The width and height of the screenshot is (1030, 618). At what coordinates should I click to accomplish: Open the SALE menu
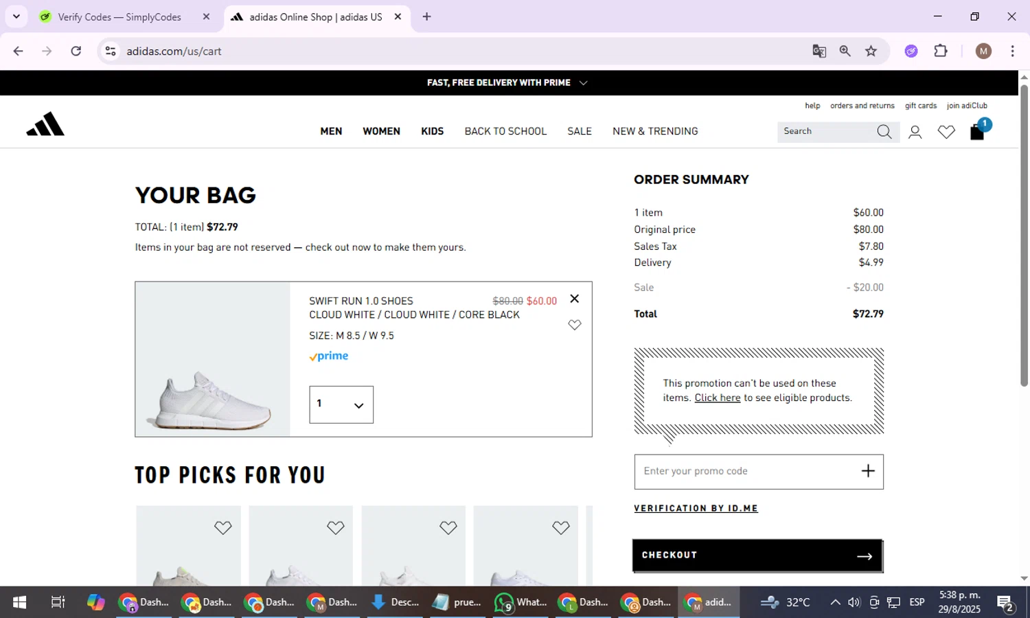click(x=580, y=131)
